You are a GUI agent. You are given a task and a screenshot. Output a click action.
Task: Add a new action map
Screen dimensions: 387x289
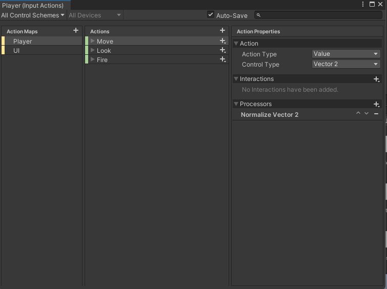point(76,30)
